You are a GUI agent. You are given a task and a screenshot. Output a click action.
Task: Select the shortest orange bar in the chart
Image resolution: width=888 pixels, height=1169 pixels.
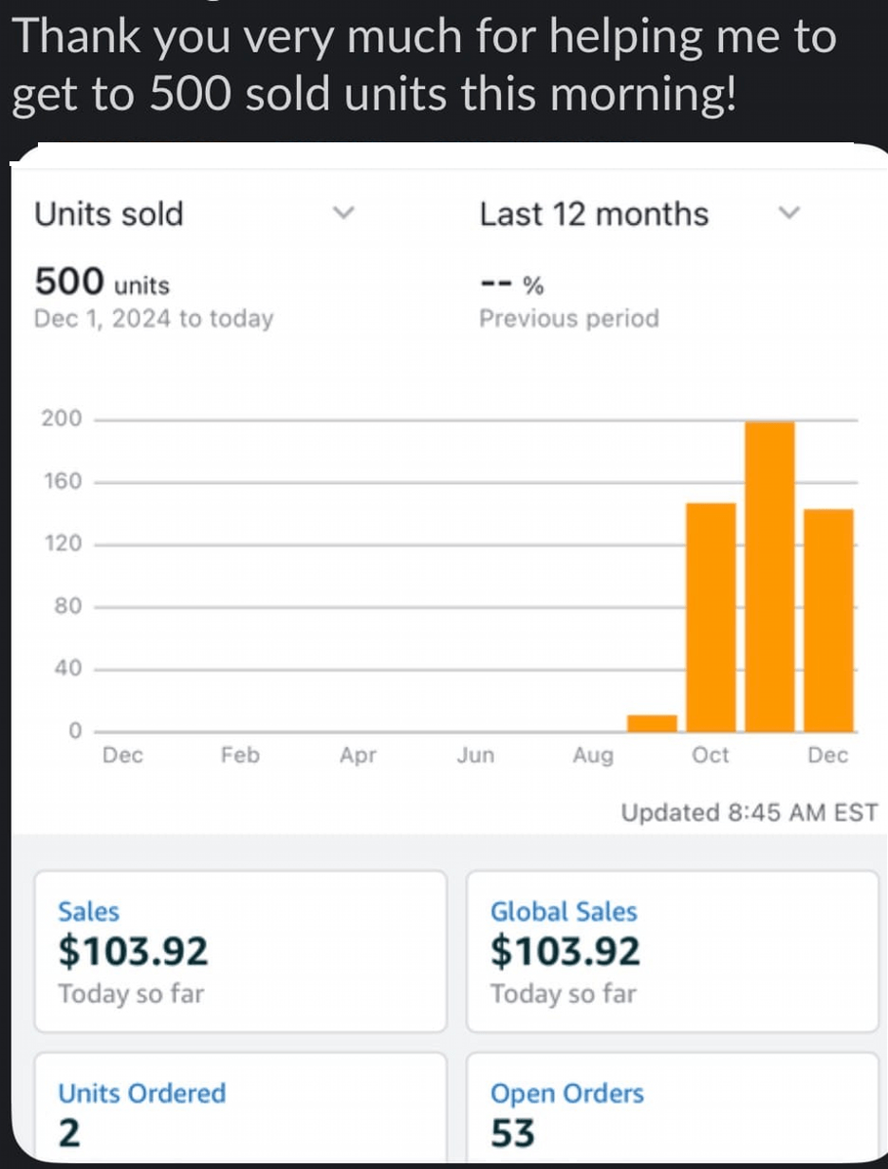coord(652,723)
